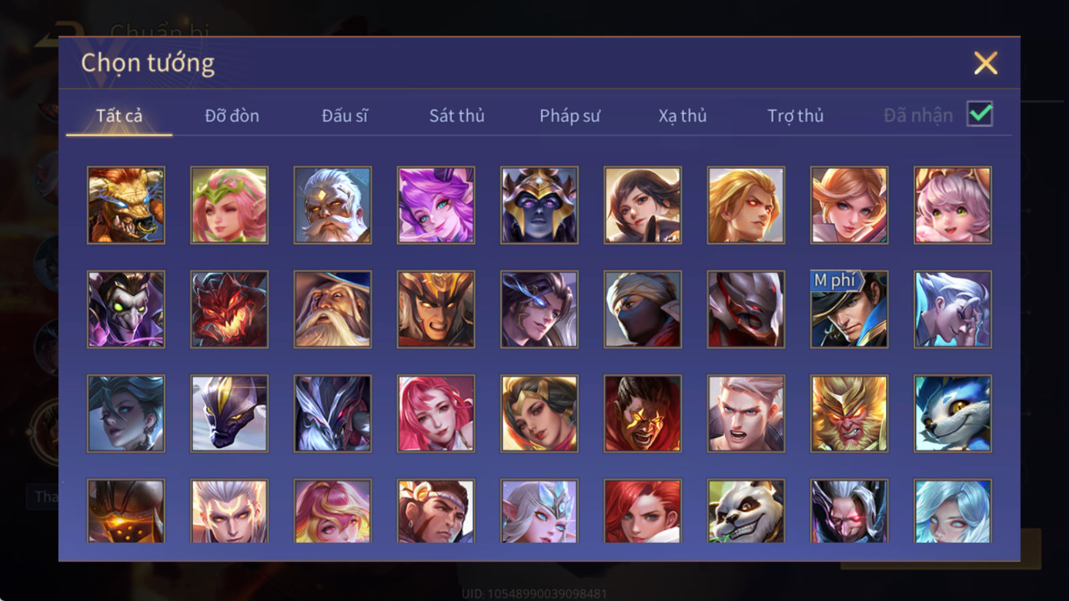Screen dimensions: 1069x601
Task: Pick the red demon dragon hero portrait
Action: click(x=229, y=309)
